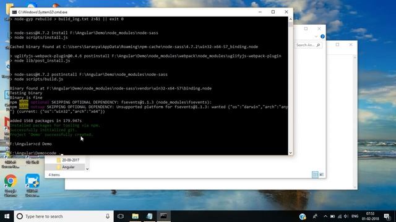The image size is (396, 222).
Task: Close the rear Explorer window
Action: point(351,44)
